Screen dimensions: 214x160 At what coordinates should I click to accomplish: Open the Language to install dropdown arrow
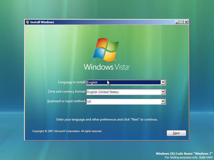pyautogui.click(x=163, y=82)
